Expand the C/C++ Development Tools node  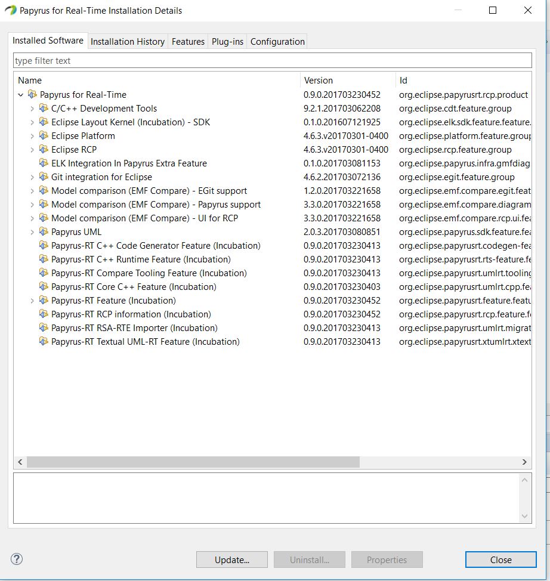pos(32,109)
